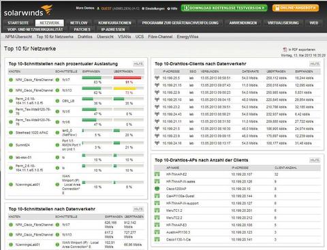
Task: Click IP address 10.199.20.107 in APs table
Action: pos(241,174)
